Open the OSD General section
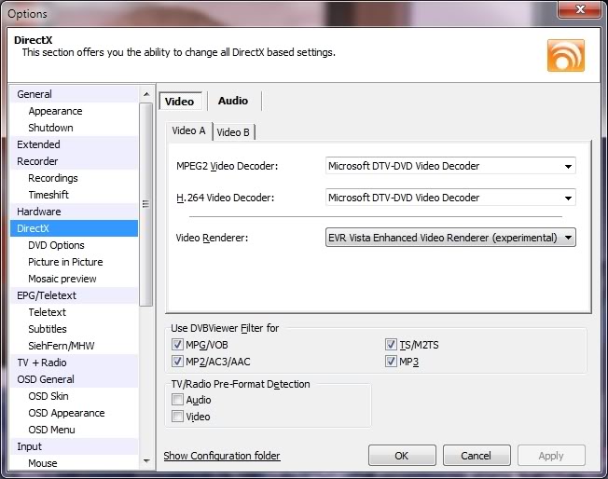Screen dimensions: 608x479 [74, 379]
